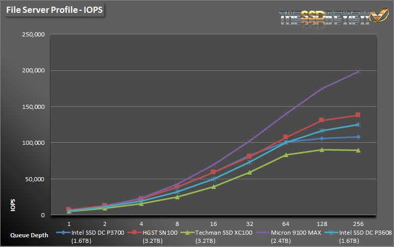Click the IOPS axis title
Image resolution: width=394 pixels, height=247 pixels.
click(x=13, y=205)
